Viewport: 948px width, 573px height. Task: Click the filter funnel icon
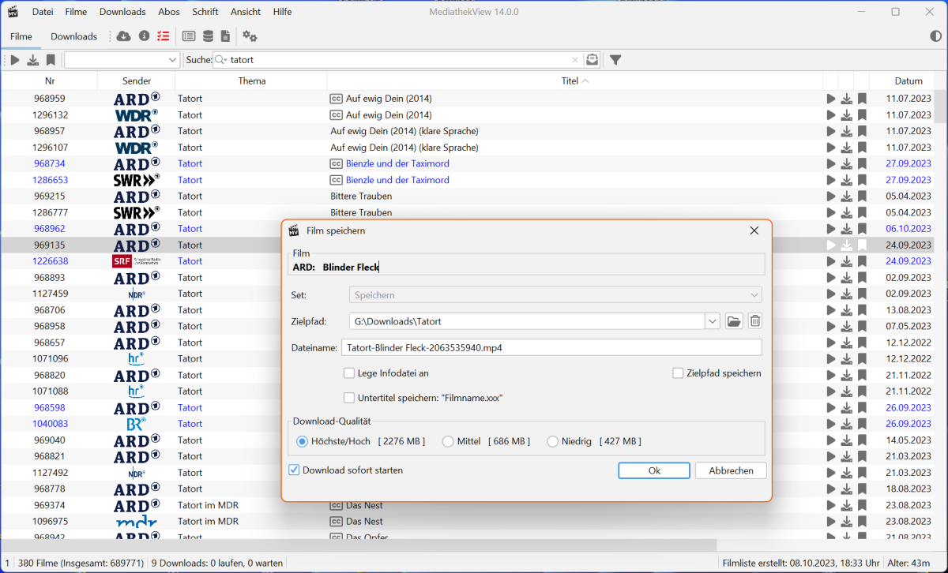pos(615,60)
